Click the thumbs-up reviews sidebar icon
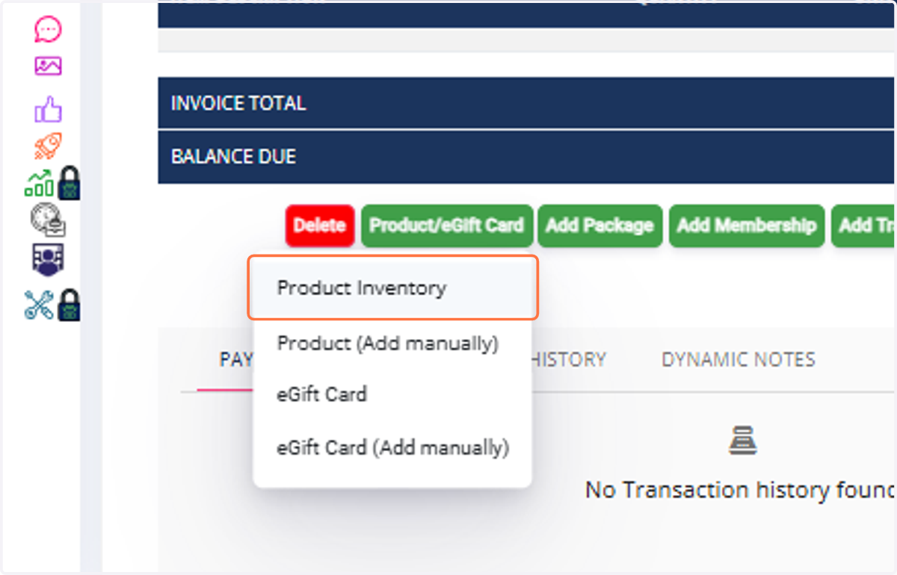897x575 pixels. (x=48, y=110)
